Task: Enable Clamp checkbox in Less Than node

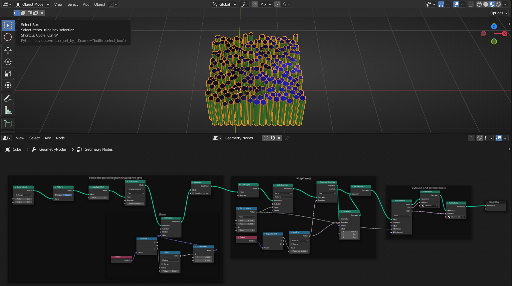Action: (292, 244)
